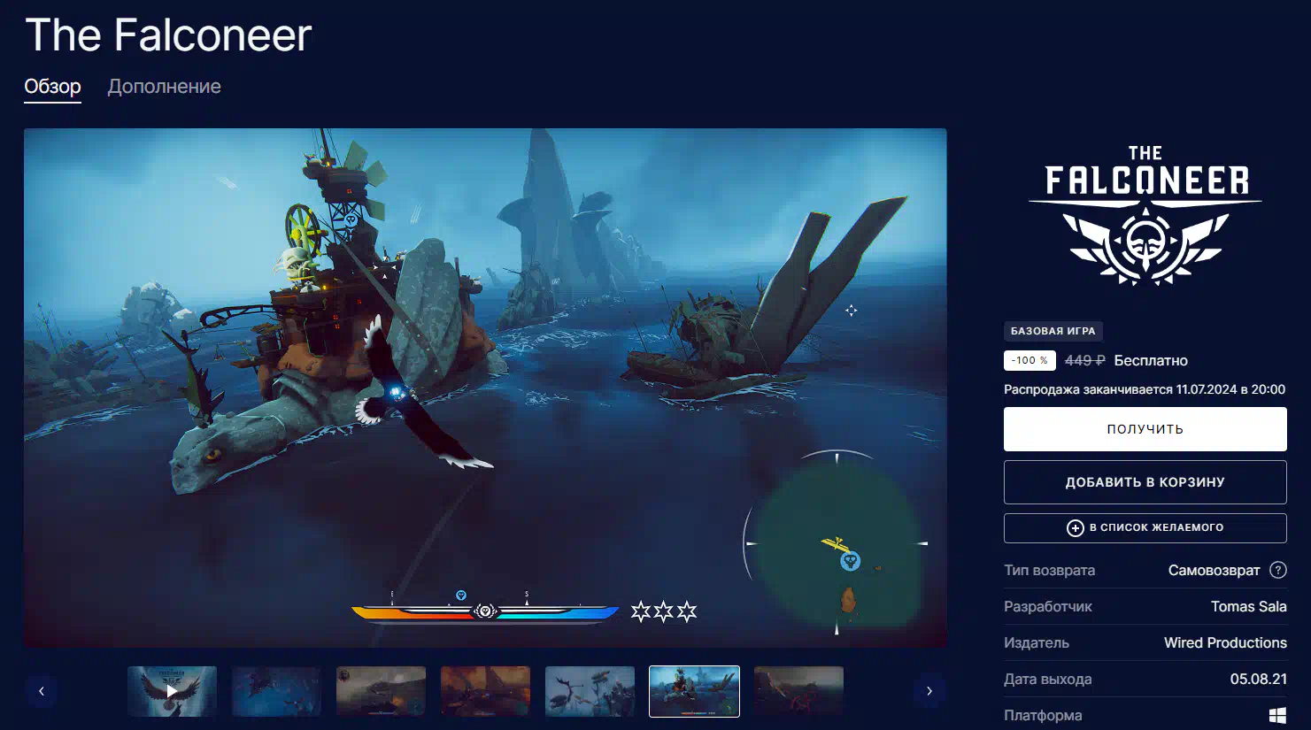The width and height of the screenshot is (1311, 730).
Task: Click the Самовозврат refund type text
Action: 1214,570
